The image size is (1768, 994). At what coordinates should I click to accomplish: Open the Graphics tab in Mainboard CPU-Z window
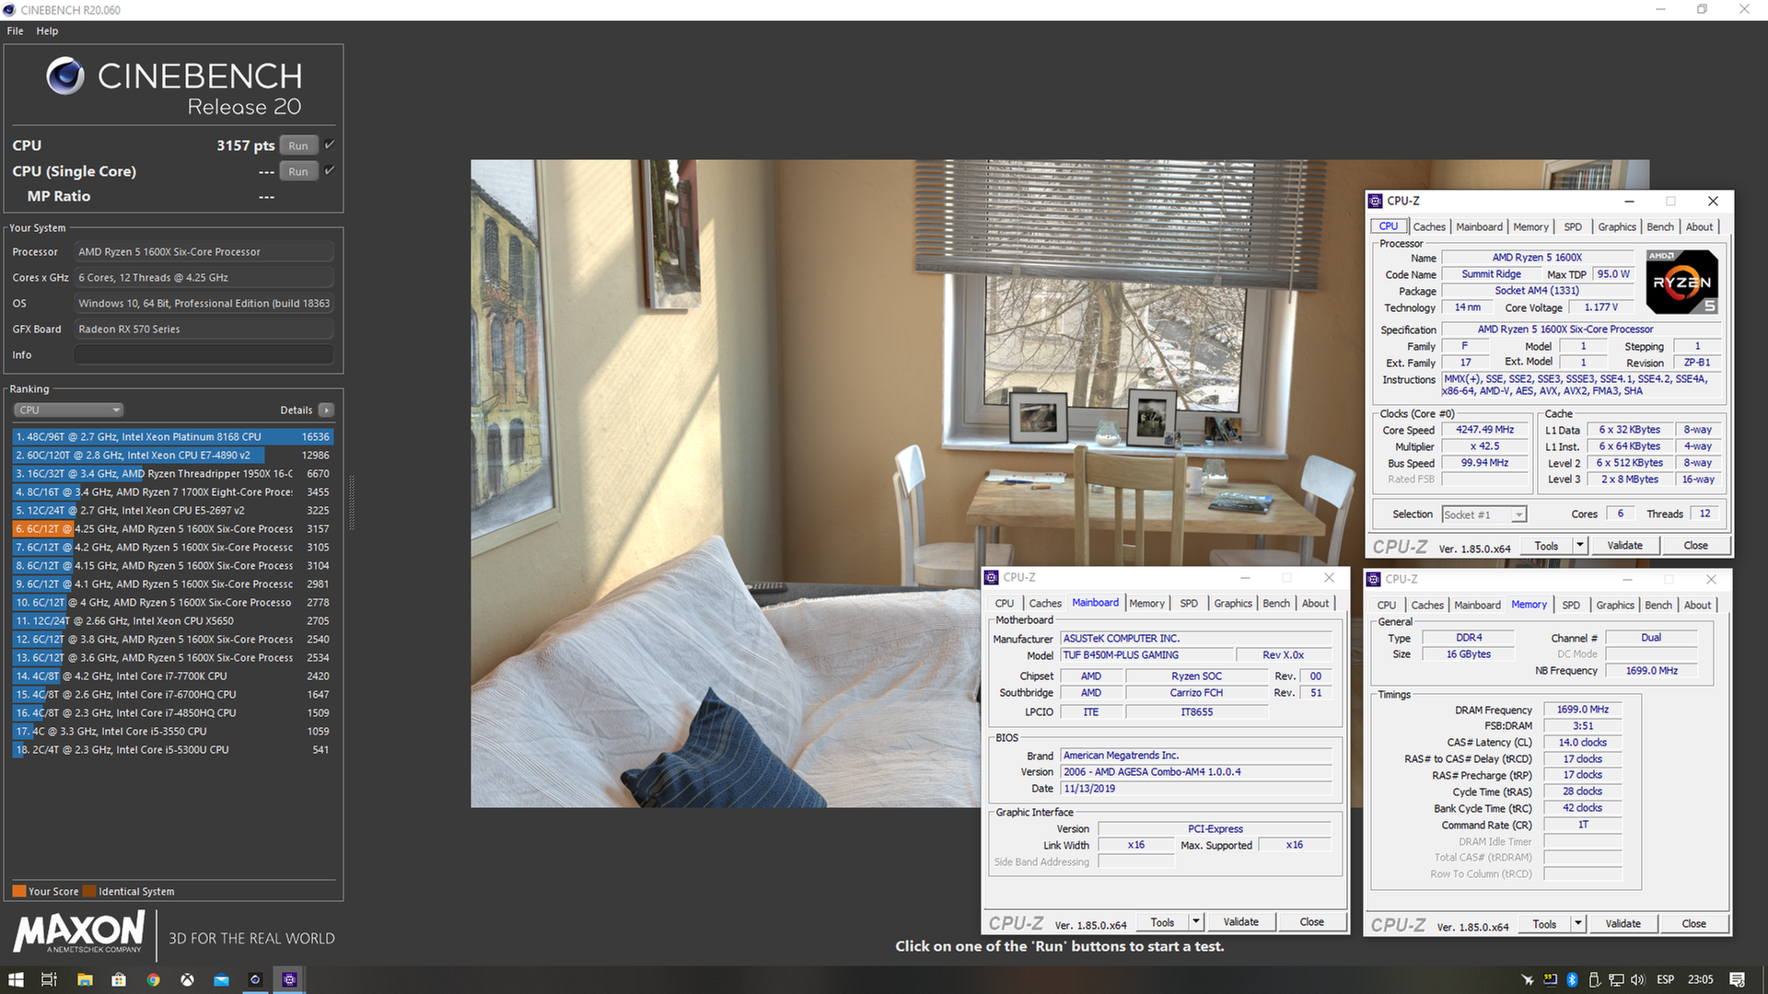(x=1233, y=603)
